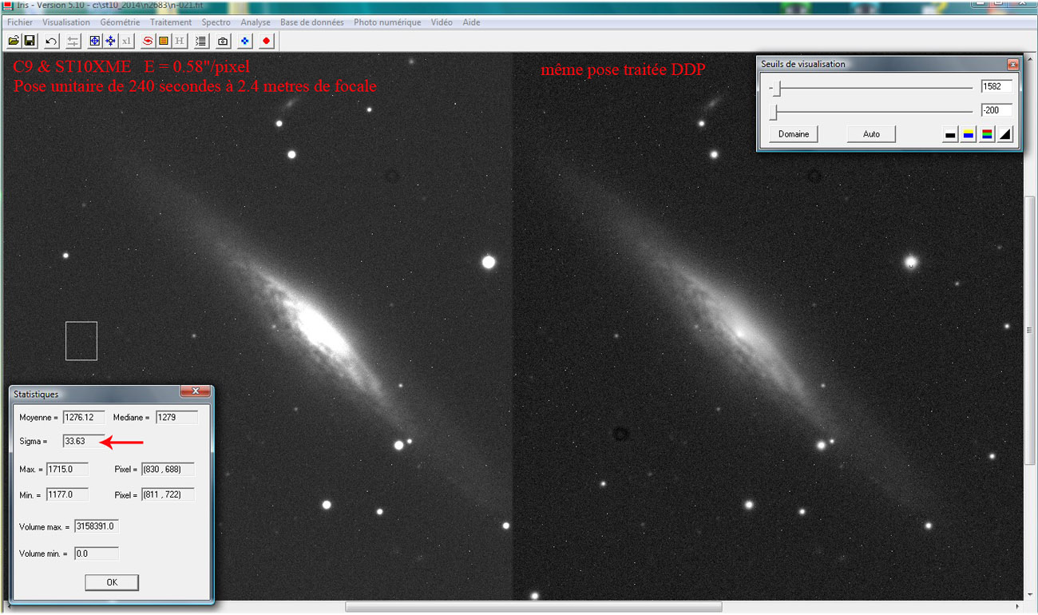Open the Vidéo menu

(442, 22)
